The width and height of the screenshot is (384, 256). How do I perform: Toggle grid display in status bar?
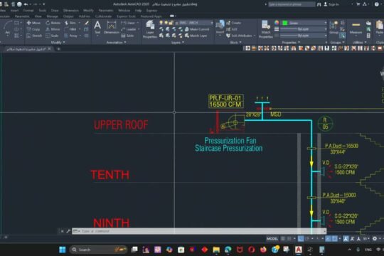[283, 238]
